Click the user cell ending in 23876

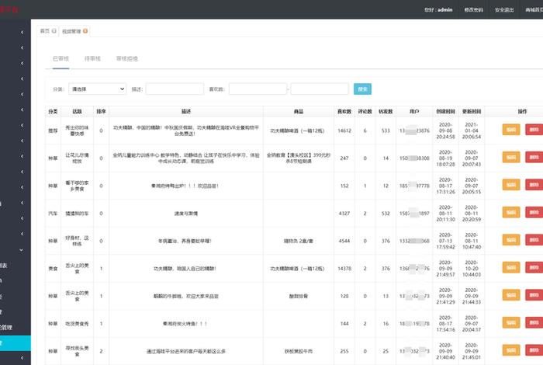pos(414,130)
